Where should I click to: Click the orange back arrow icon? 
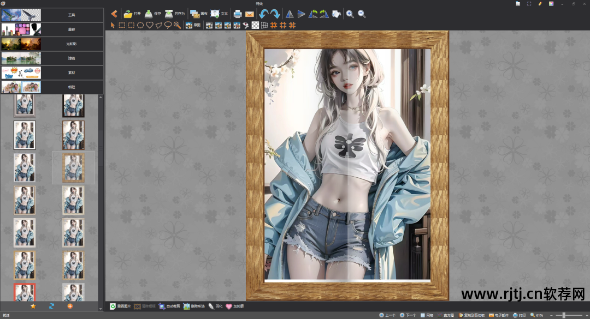point(114,14)
